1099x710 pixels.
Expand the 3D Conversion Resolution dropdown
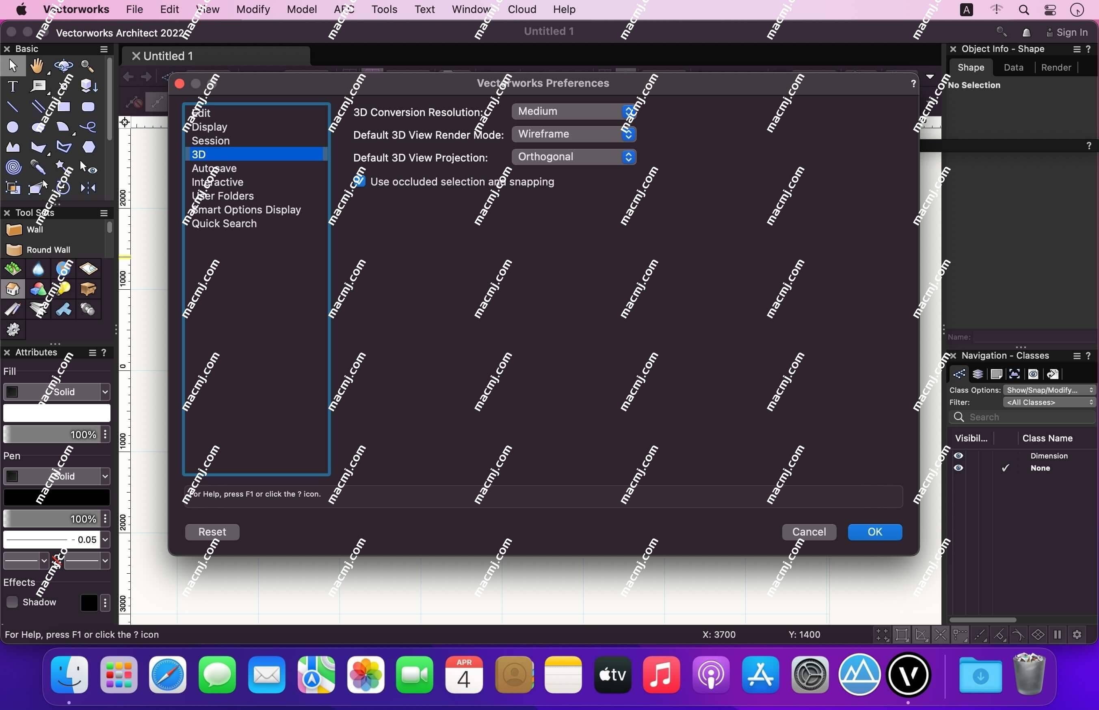tap(627, 111)
